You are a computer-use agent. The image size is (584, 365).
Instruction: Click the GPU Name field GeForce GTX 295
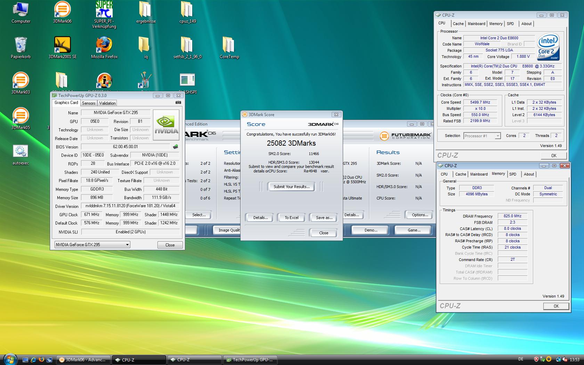(x=116, y=113)
